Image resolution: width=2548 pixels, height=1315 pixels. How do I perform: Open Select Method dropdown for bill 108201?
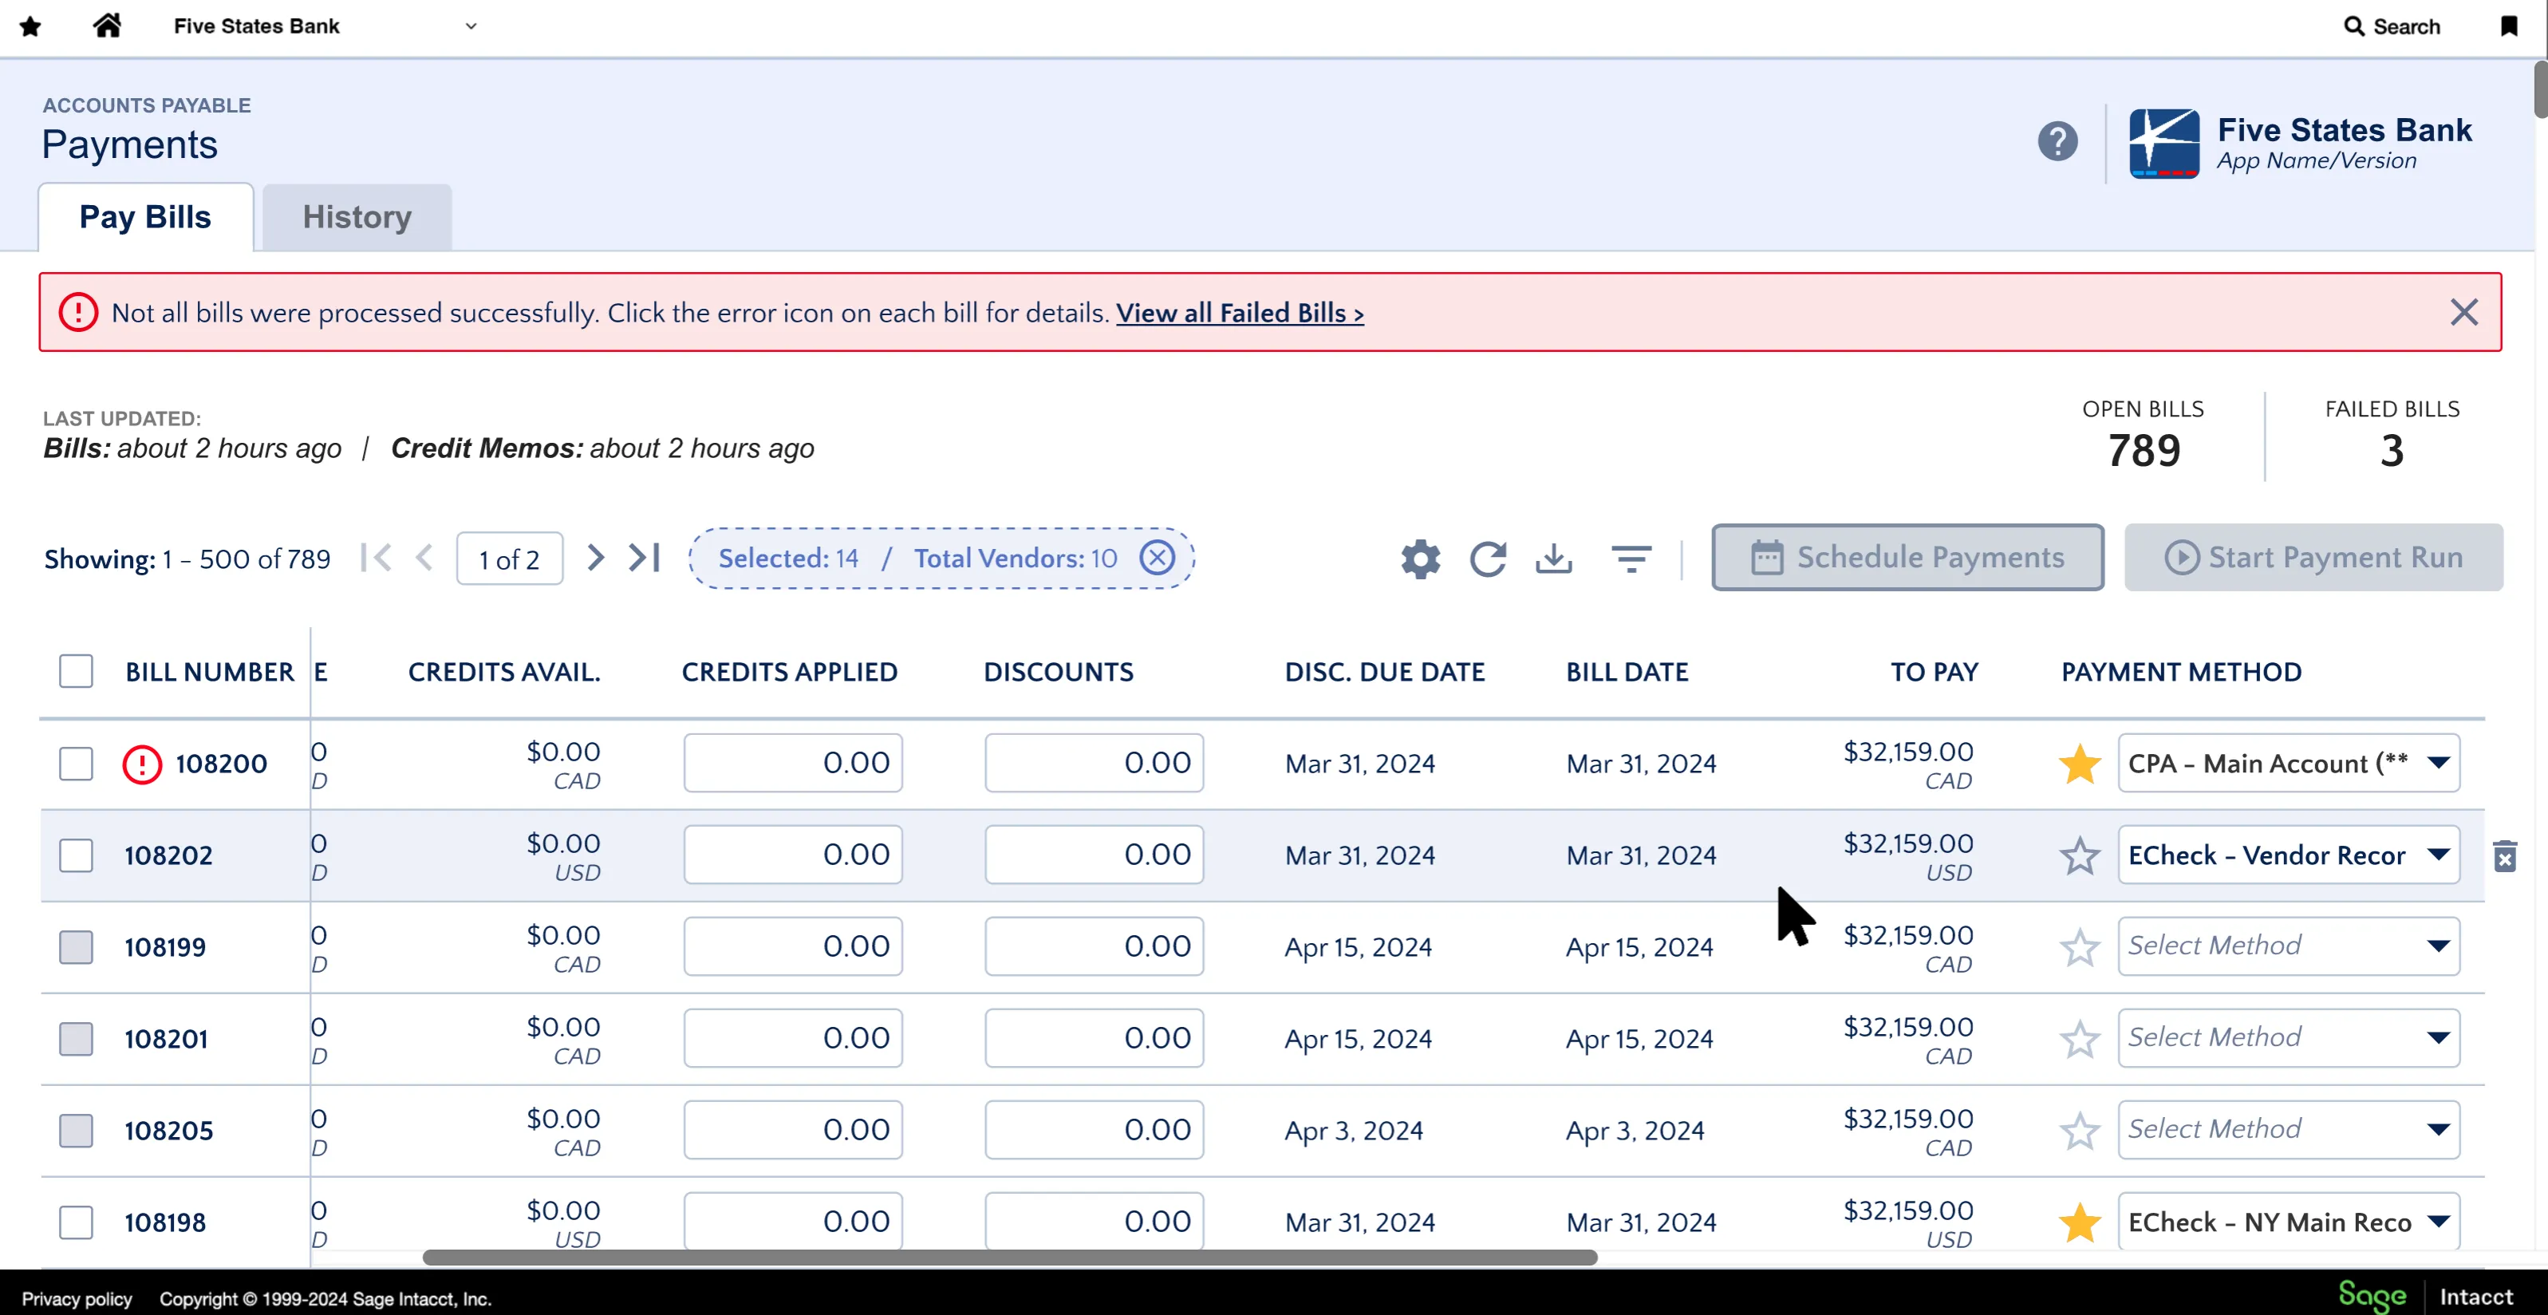(x=2288, y=1039)
